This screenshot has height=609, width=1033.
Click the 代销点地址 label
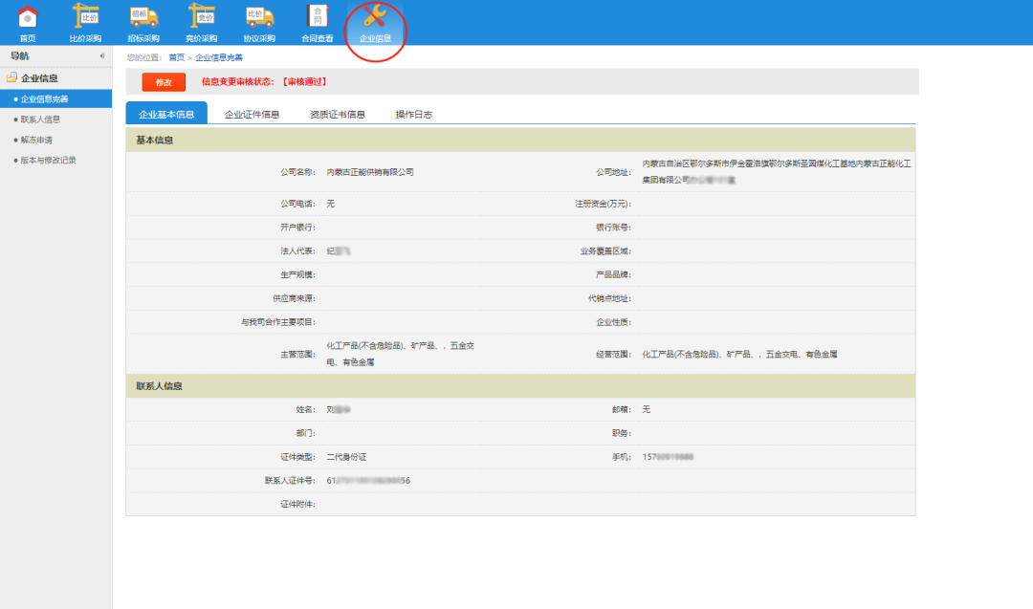click(609, 298)
